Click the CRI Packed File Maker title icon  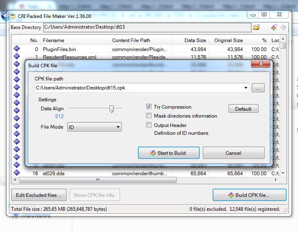coord(13,16)
